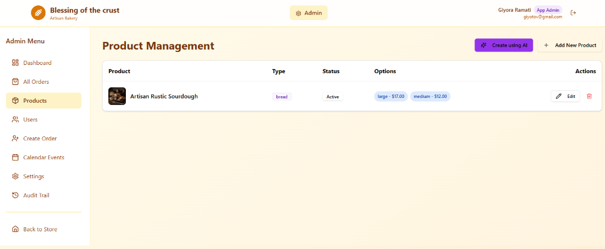The height and width of the screenshot is (249, 605).
Task: Click the Blessing of the crust title
Action: pos(85,10)
